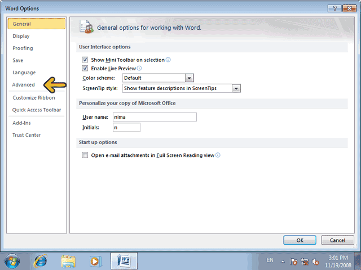Image resolution: width=361 pixels, height=270 pixels.
Task: Click the 3:01 PM clock in the tray
Action: click(338, 258)
